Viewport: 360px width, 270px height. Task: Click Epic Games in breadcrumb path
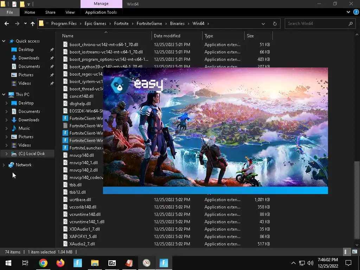(x=95, y=24)
